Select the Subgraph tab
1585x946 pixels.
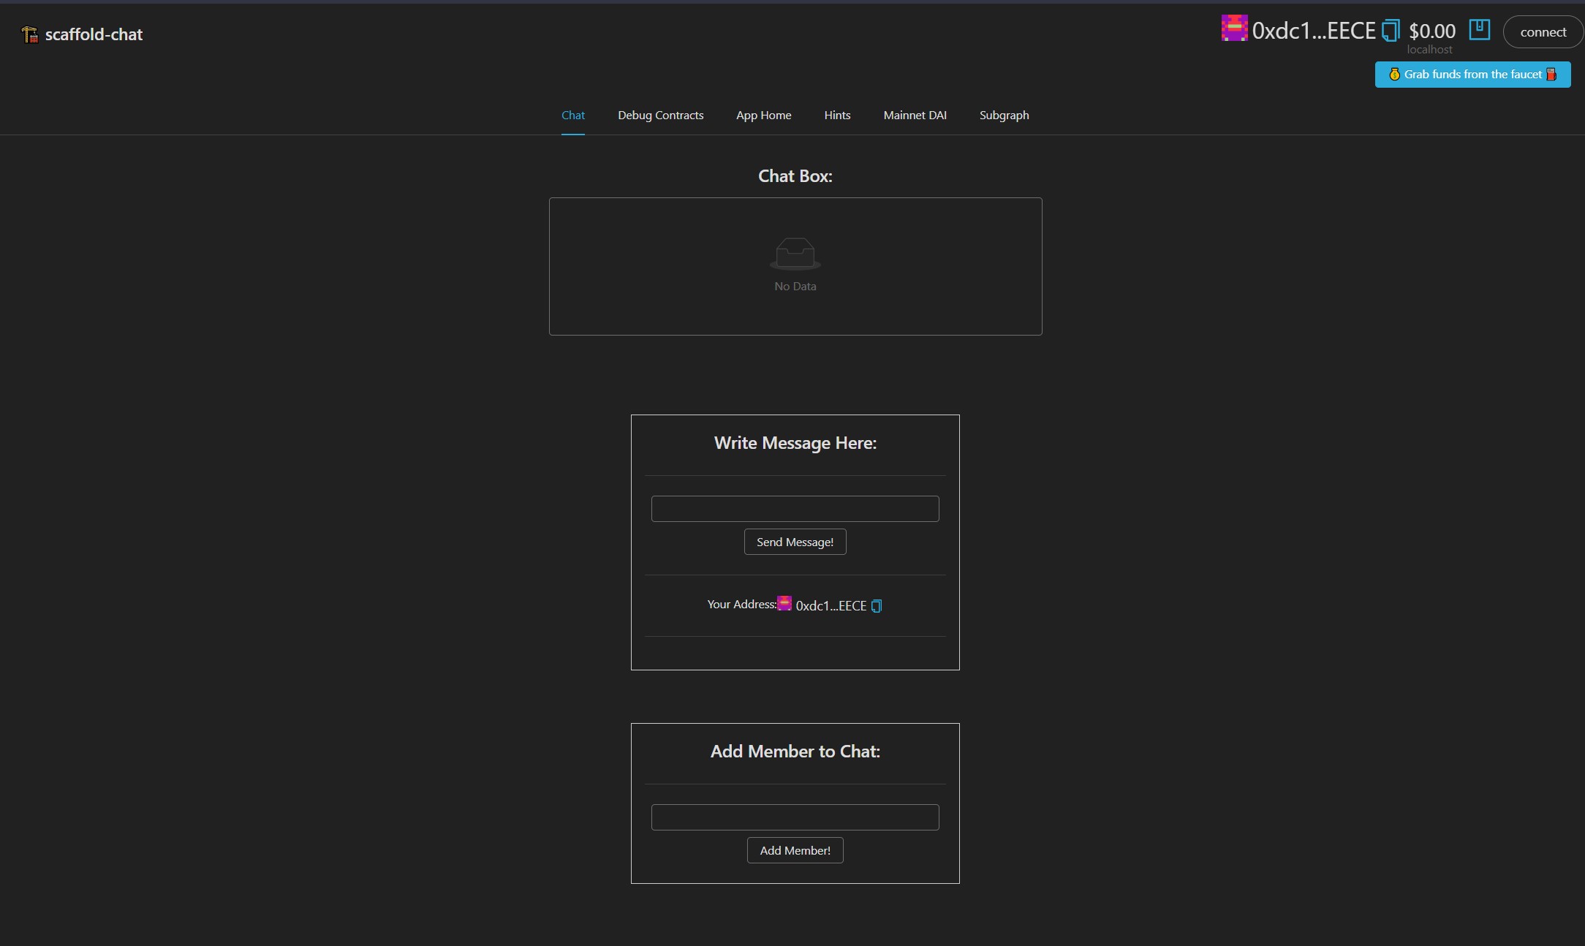[1004, 115]
